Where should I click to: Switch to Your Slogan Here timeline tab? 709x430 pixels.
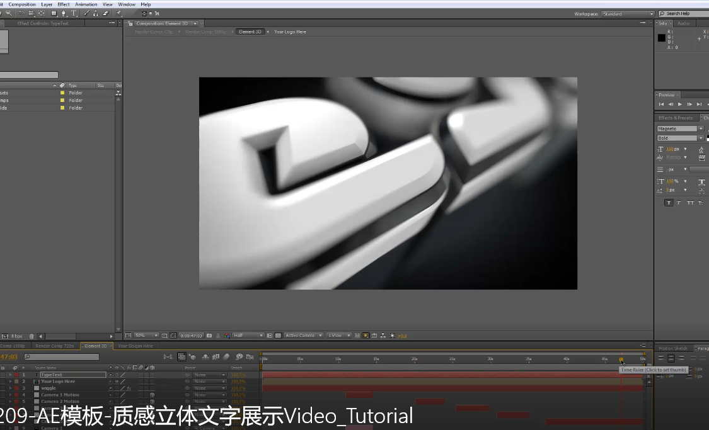coord(135,346)
